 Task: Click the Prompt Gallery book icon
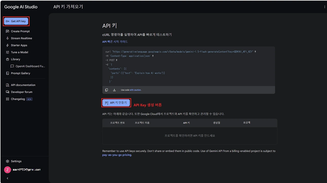(7, 73)
